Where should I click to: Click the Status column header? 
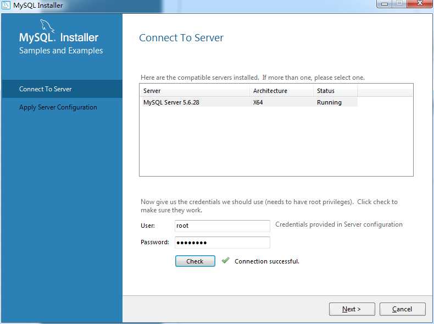pos(336,91)
